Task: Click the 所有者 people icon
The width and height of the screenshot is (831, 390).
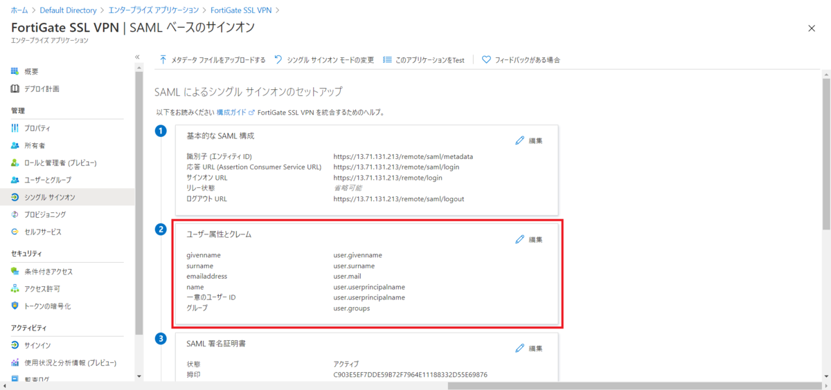Action: pos(15,145)
